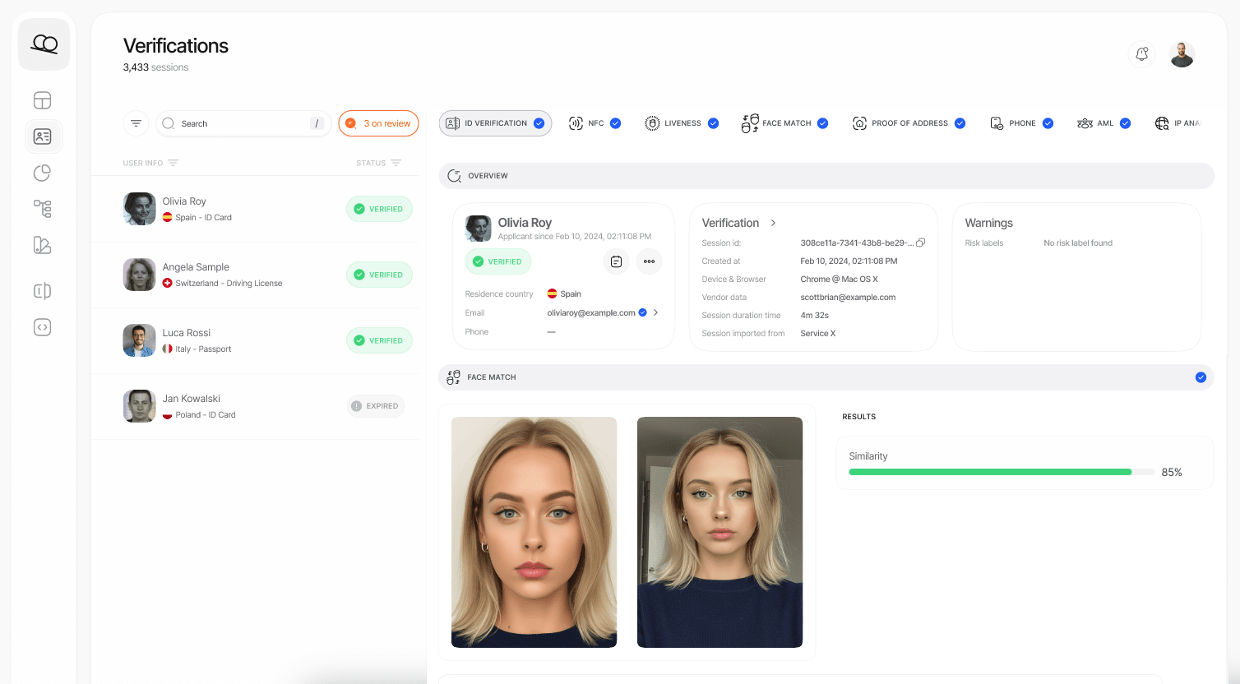The width and height of the screenshot is (1240, 684).
Task: Click the workflow tree sidebar icon
Action: tap(42, 209)
